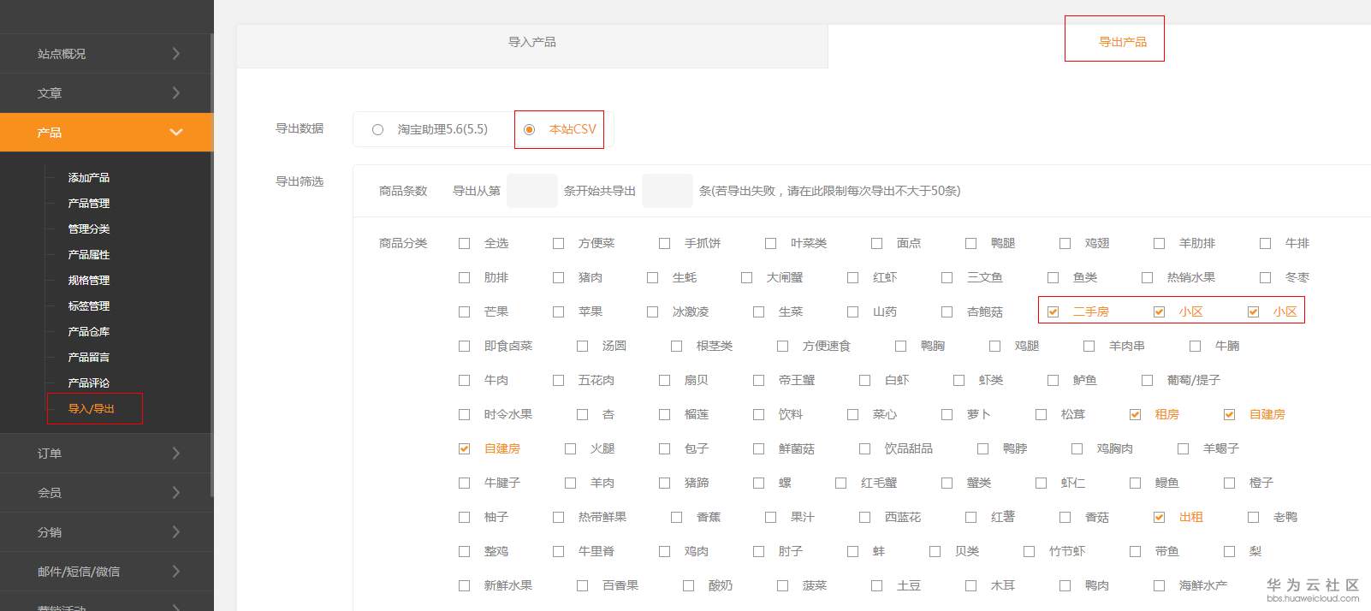Viewport: 1371px width, 611px height.
Task: Open 产品属性 in sidebar
Action: pyautogui.click(x=89, y=254)
